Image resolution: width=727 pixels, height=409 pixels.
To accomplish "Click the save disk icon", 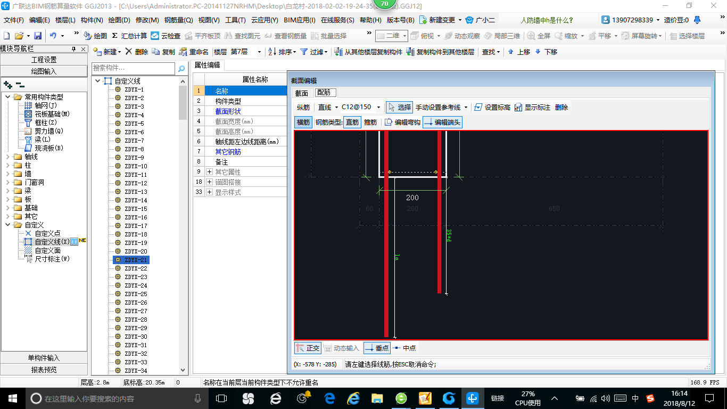I will (x=38, y=36).
